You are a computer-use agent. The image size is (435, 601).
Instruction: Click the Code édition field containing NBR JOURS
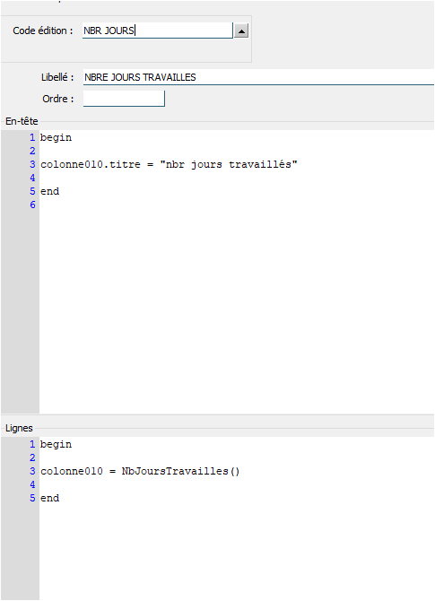pyautogui.click(x=158, y=30)
